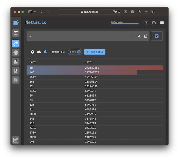Remove the port group-by chip
The width and height of the screenshot is (179, 159).
coord(79,52)
